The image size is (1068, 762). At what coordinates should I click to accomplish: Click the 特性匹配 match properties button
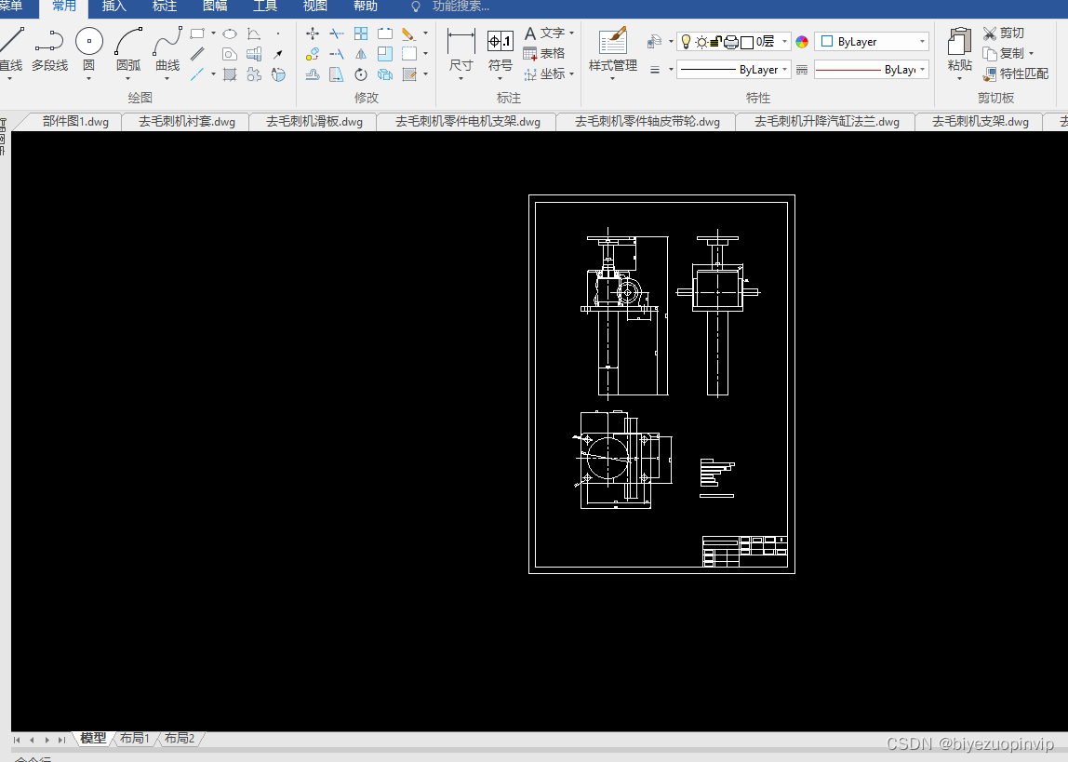(1016, 74)
